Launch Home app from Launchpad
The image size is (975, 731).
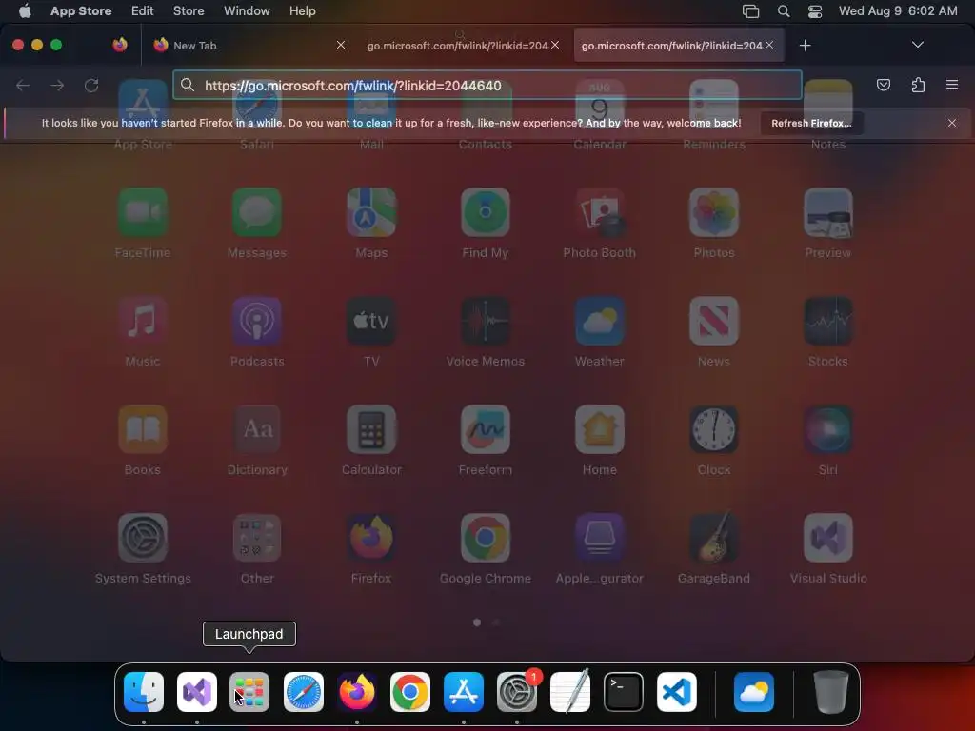coord(600,429)
